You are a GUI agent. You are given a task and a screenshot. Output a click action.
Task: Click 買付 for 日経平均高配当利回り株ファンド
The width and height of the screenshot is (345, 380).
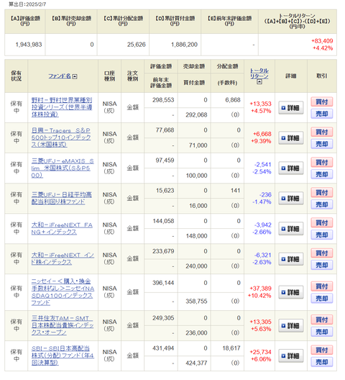pos(322,192)
